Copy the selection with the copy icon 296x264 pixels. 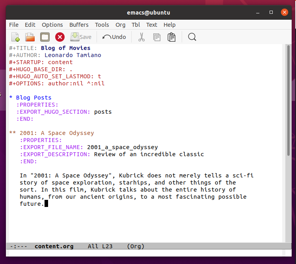tap(157, 37)
